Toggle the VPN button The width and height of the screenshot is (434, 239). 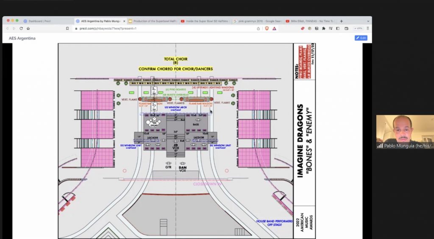358,28
